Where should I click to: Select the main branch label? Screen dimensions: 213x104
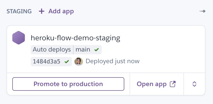(x=83, y=50)
